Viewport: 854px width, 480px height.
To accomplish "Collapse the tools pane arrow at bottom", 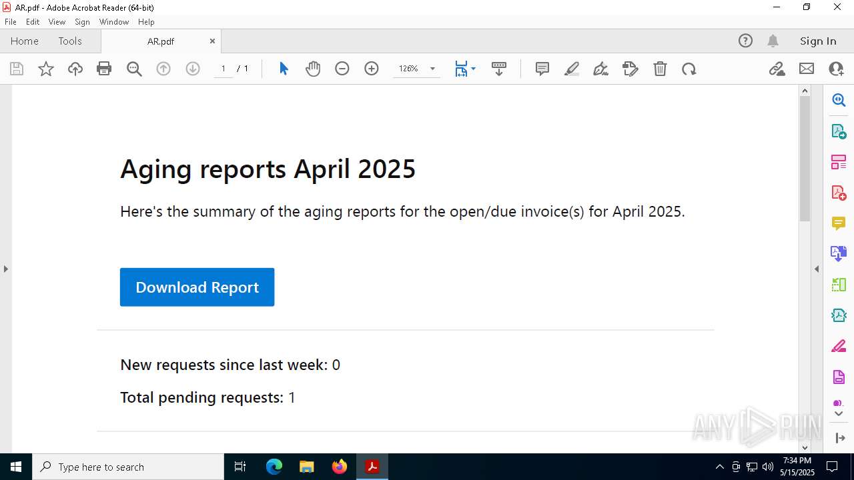I will coord(839,438).
